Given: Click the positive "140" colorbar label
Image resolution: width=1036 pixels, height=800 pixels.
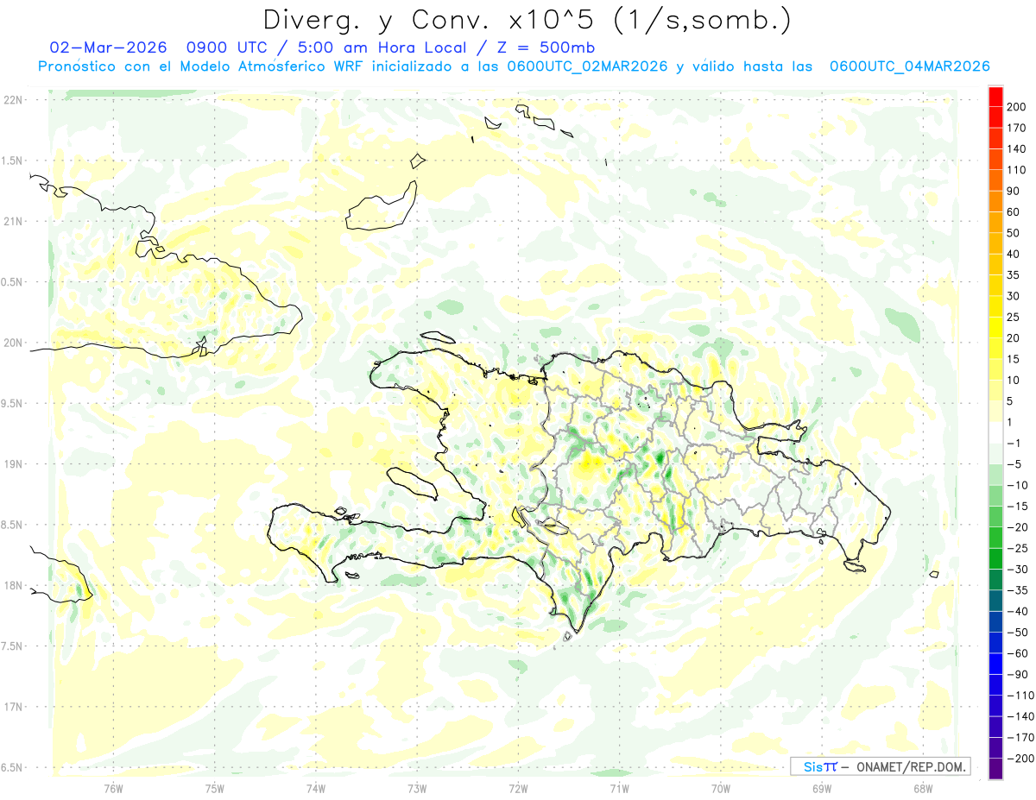Looking at the screenshot, I should (x=1017, y=148).
